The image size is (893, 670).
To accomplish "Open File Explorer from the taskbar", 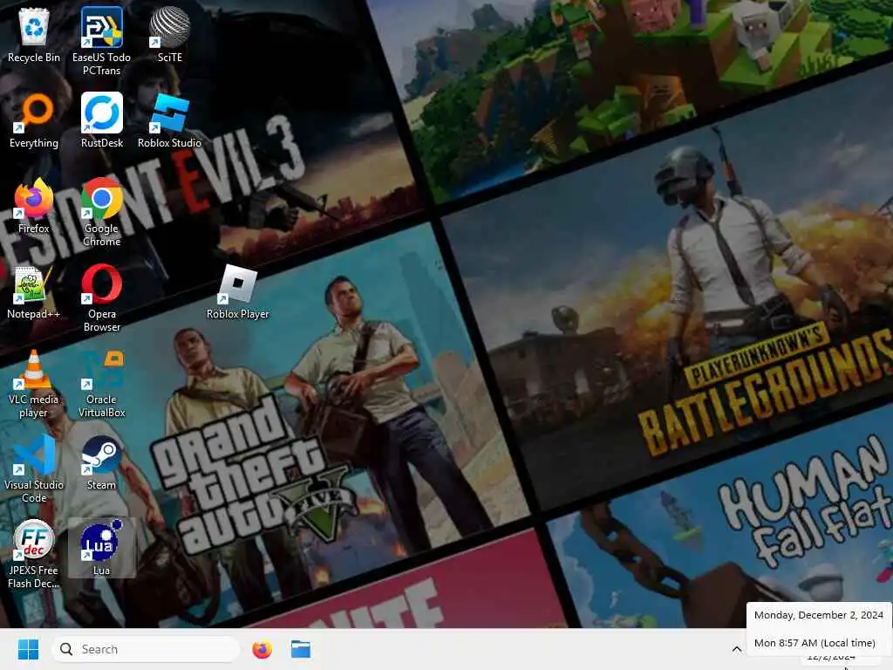I will tap(301, 649).
